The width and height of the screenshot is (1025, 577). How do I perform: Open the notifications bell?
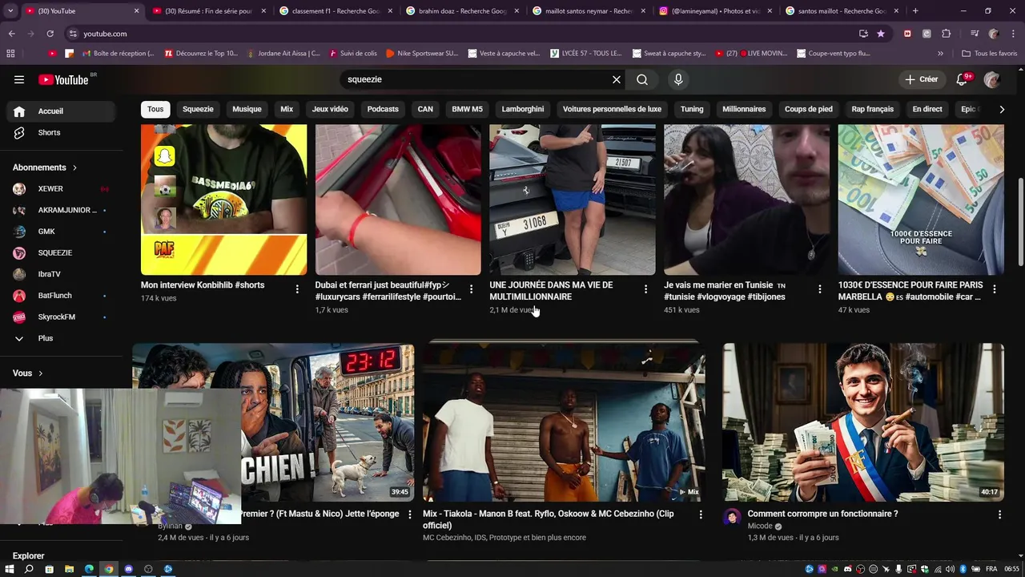pos(963,79)
